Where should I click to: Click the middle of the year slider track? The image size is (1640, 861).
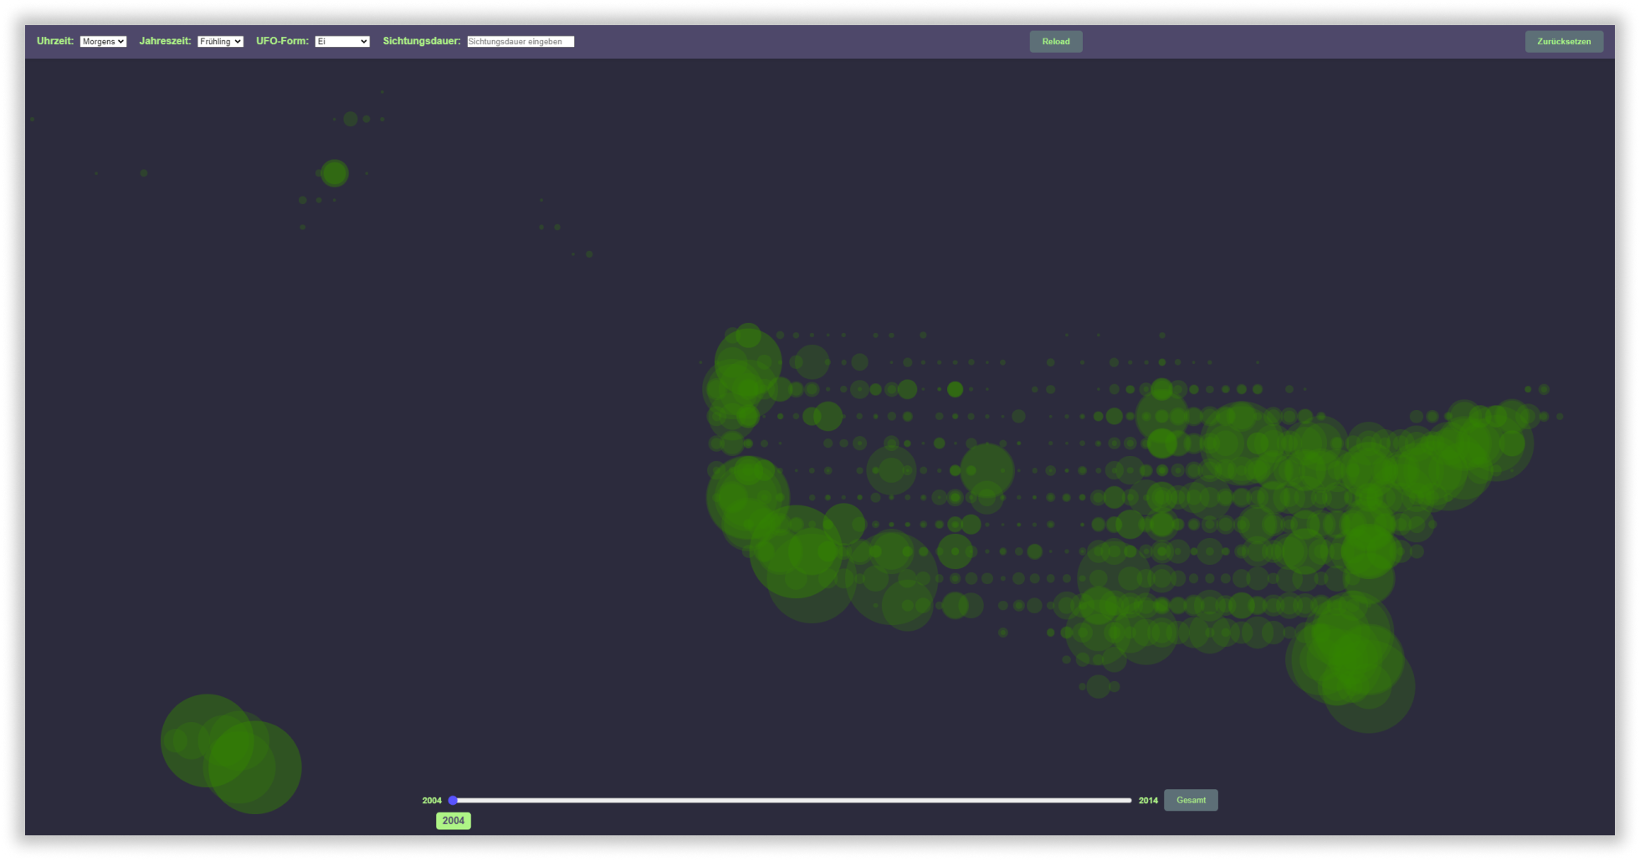(792, 801)
